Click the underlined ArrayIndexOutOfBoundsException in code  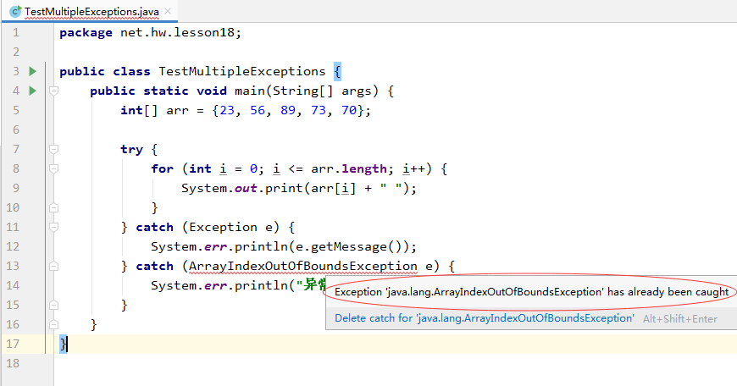(302, 267)
